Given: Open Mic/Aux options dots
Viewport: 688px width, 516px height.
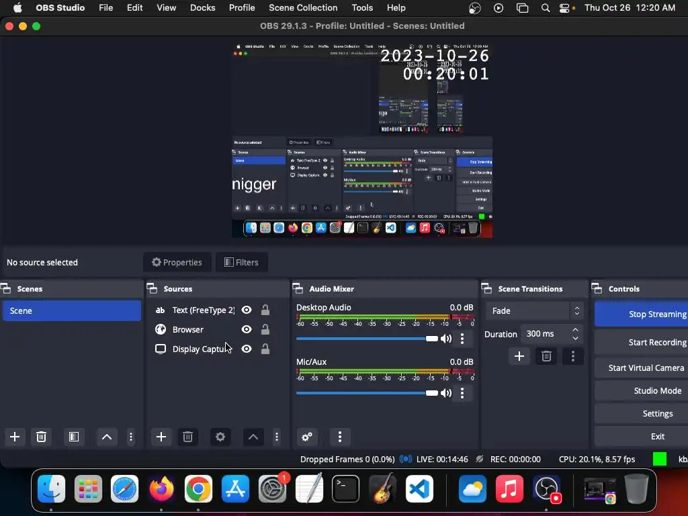Looking at the screenshot, I should click(x=462, y=392).
